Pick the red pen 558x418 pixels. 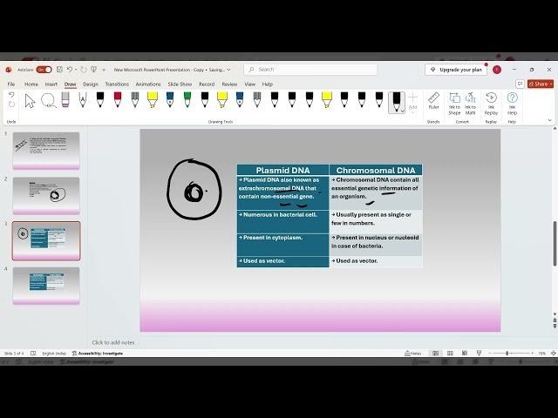pos(118,99)
